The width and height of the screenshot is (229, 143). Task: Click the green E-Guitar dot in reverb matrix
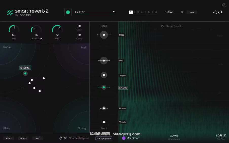click(x=25, y=73)
